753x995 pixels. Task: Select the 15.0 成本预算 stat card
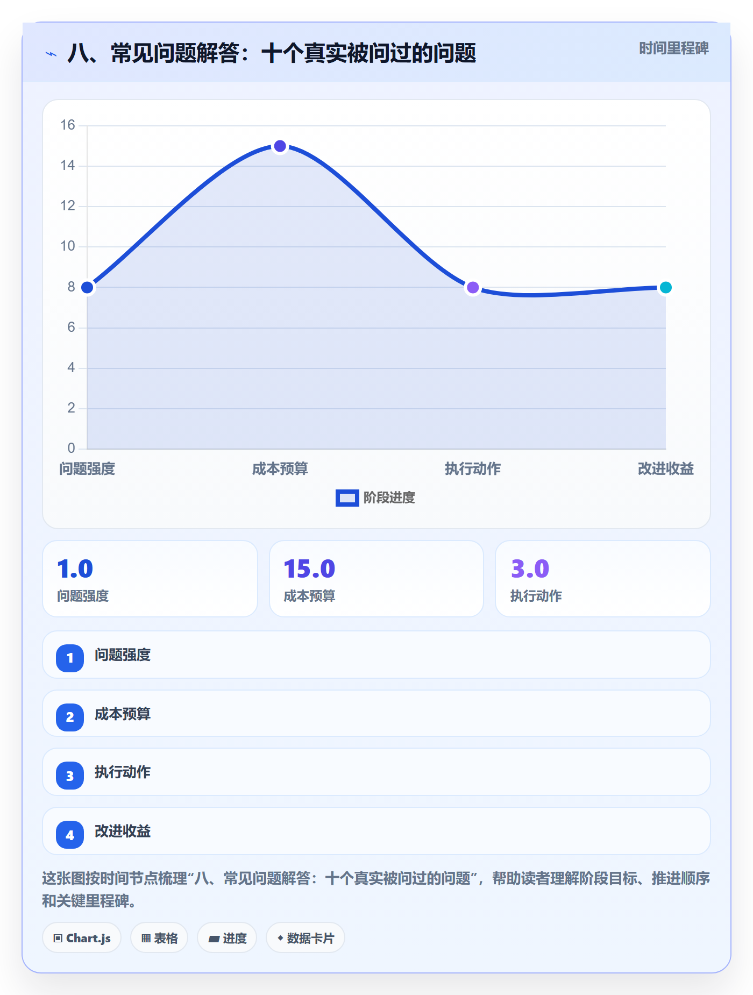tap(376, 579)
